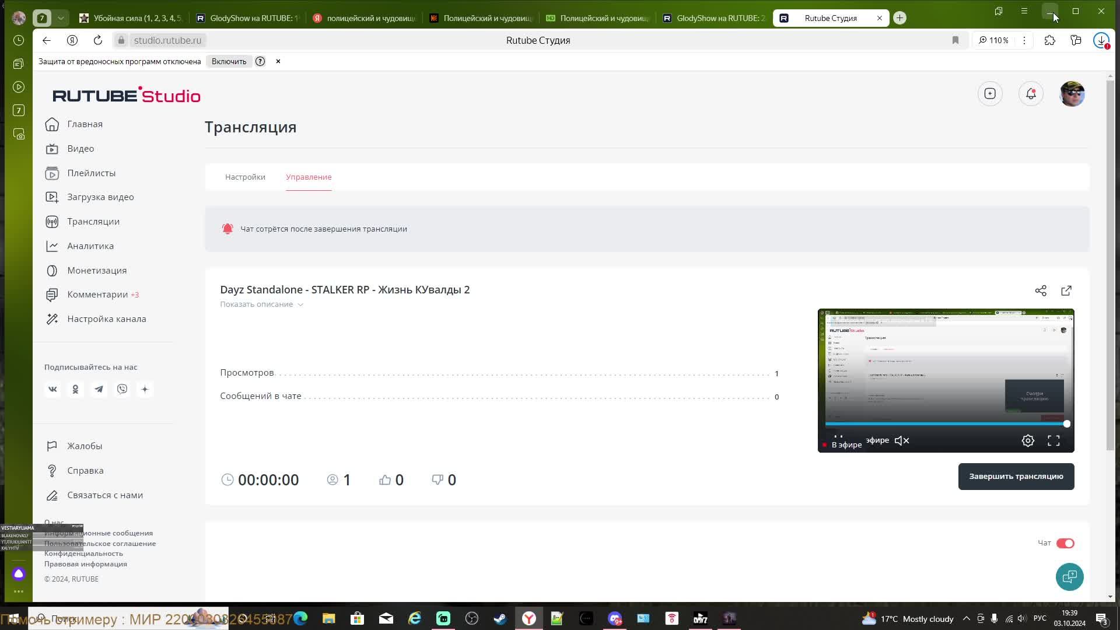Click Включить protection button

tap(229, 61)
